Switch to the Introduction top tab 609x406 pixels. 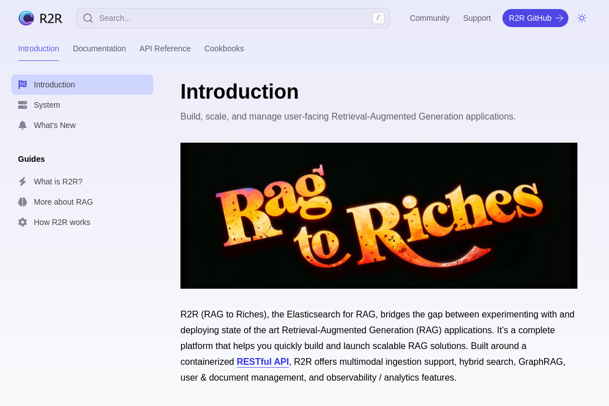click(38, 48)
